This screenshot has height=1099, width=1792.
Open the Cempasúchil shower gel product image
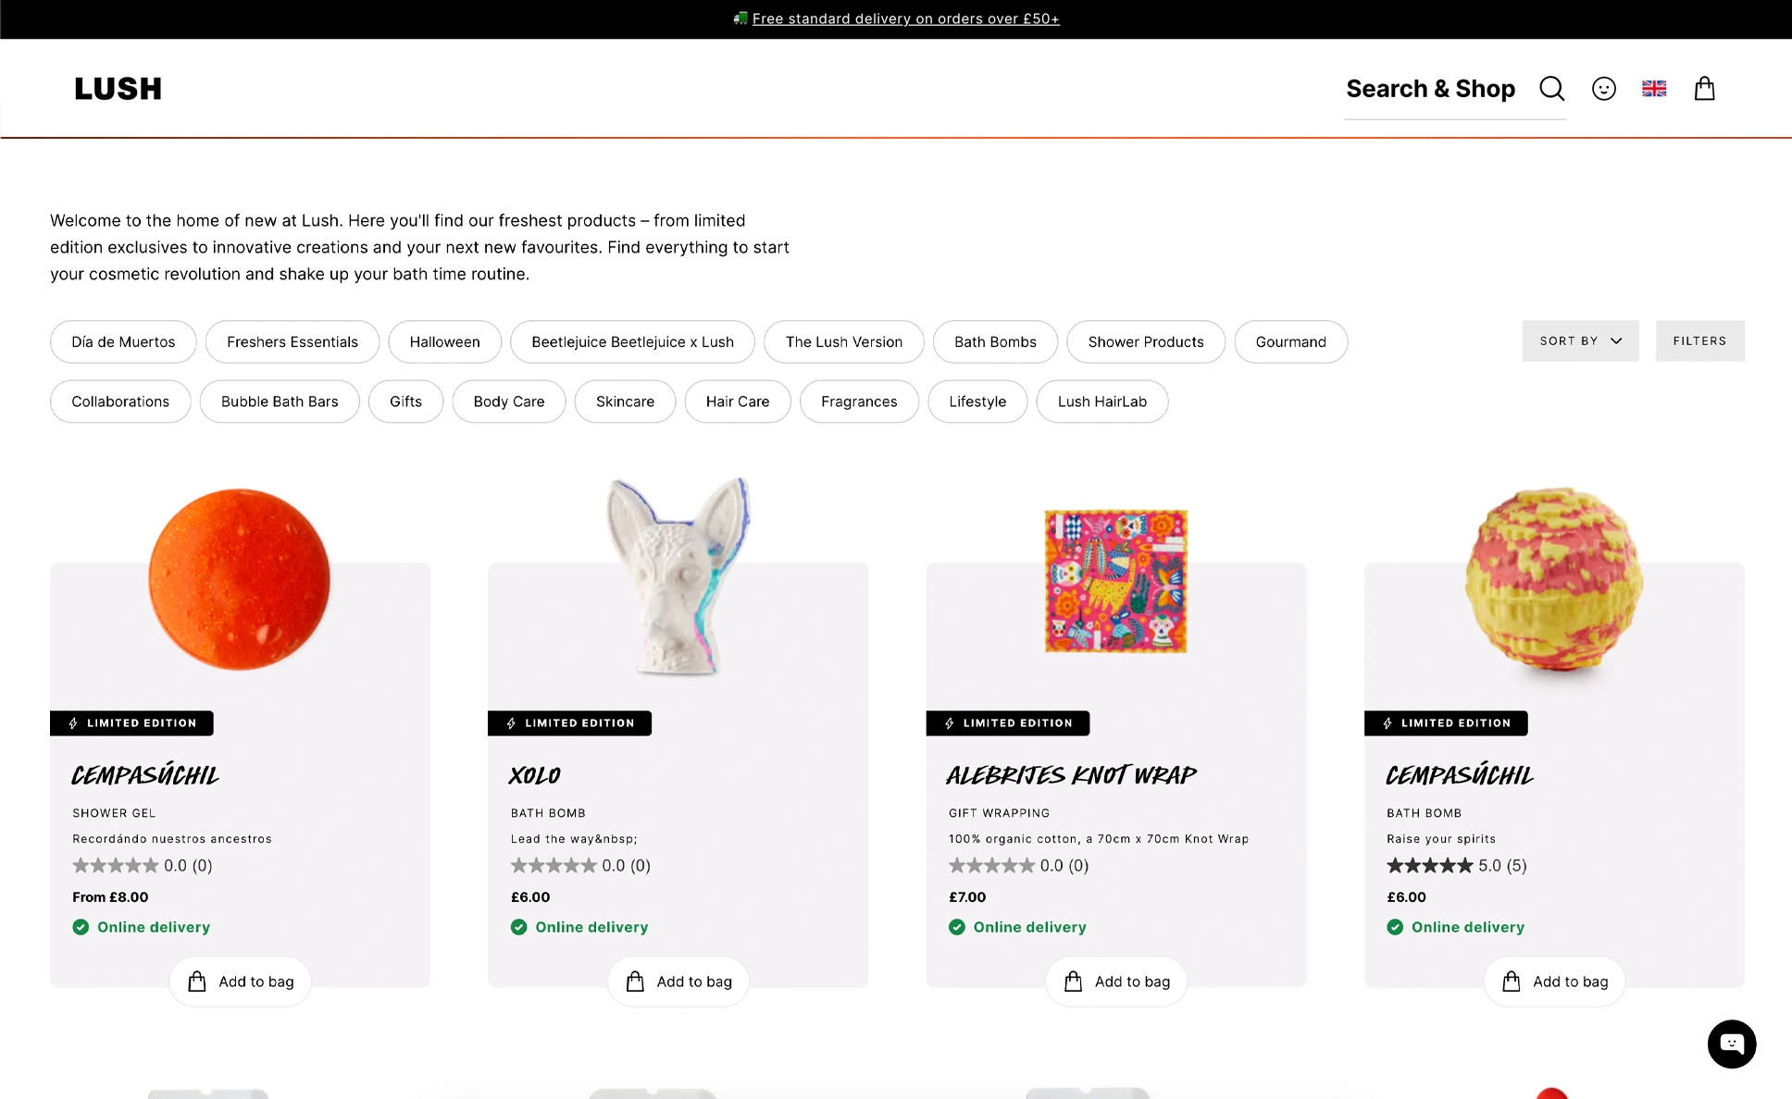pyautogui.click(x=240, y=579)
